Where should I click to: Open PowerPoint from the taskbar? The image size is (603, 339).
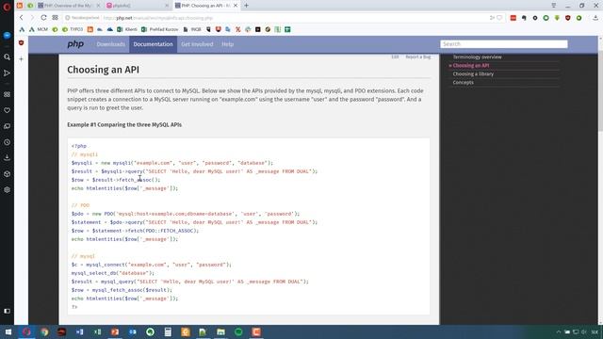(115, 332)
